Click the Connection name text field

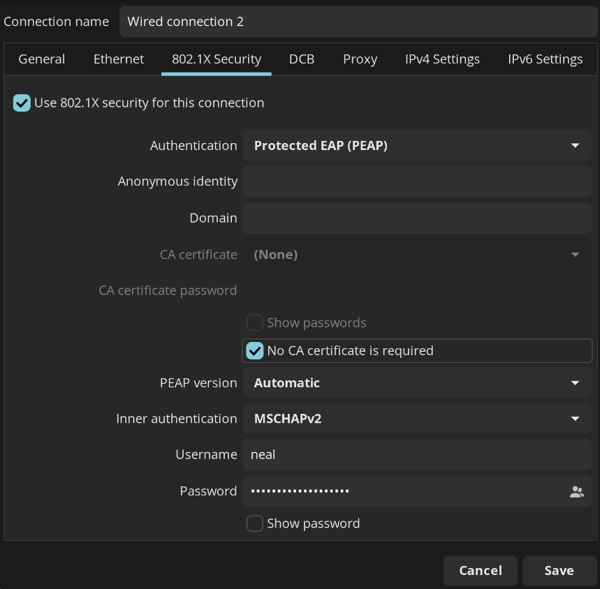point(358,22)
